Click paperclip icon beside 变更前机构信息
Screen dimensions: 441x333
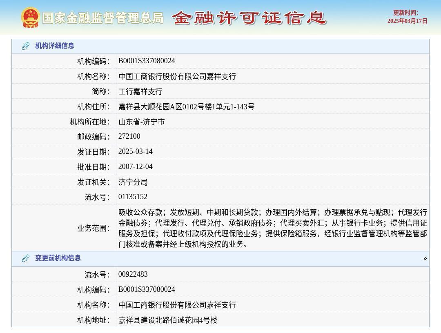point(25,258)
